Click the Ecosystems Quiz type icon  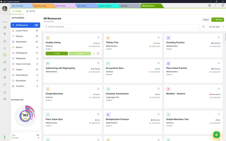pos(108,64)
